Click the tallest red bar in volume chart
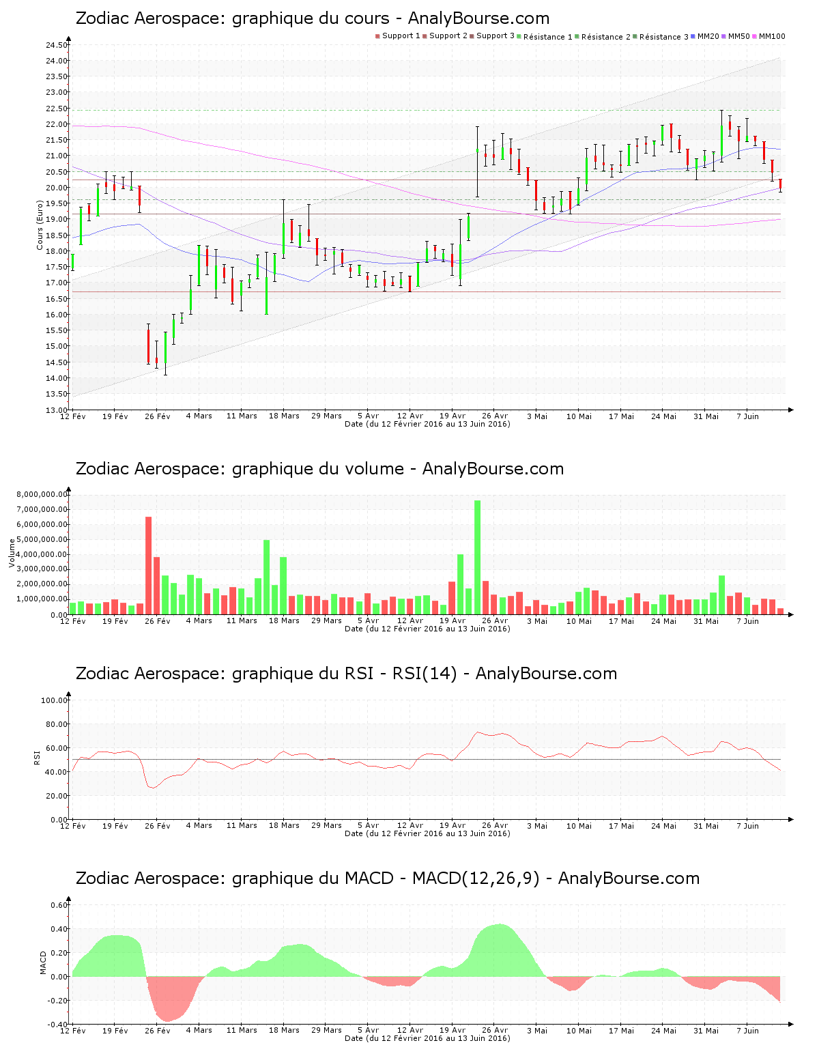The height and width of the screenshot is (1058, 819). [149, 566]
